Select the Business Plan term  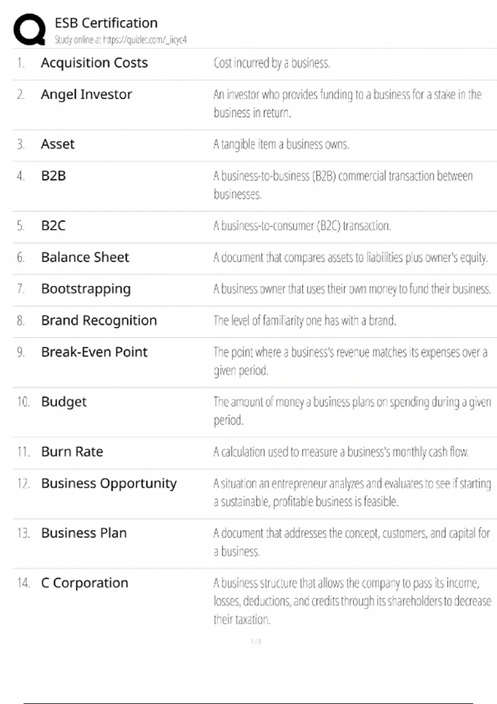84,533
